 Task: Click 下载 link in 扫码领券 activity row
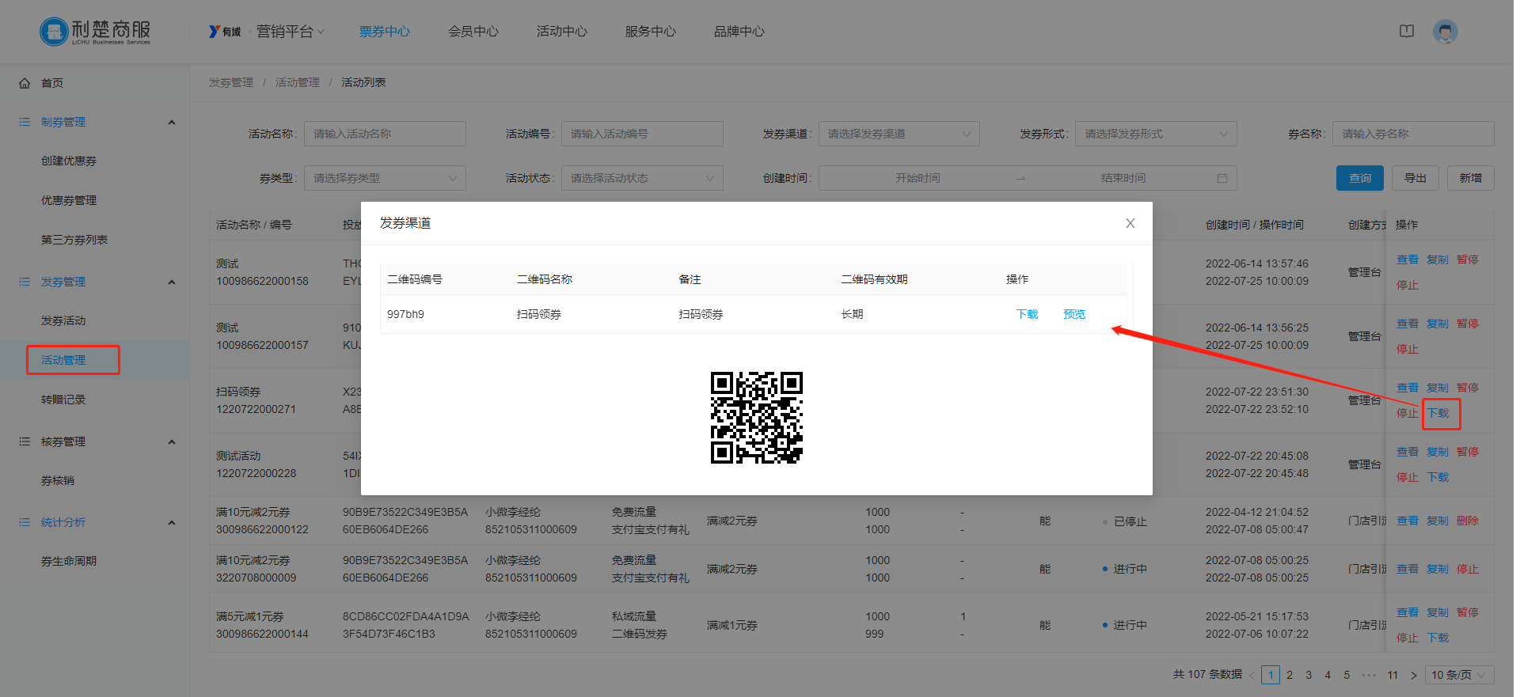click(1438, 413)
